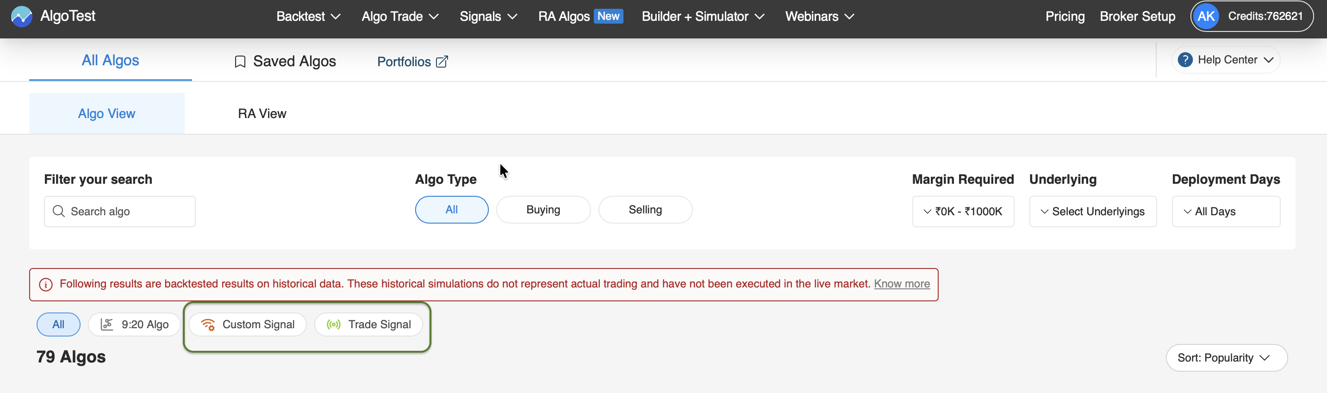Switch to the RA View tab
Image resolution: width=1327 pixels, height=393 pixels.
coord(262,113)
